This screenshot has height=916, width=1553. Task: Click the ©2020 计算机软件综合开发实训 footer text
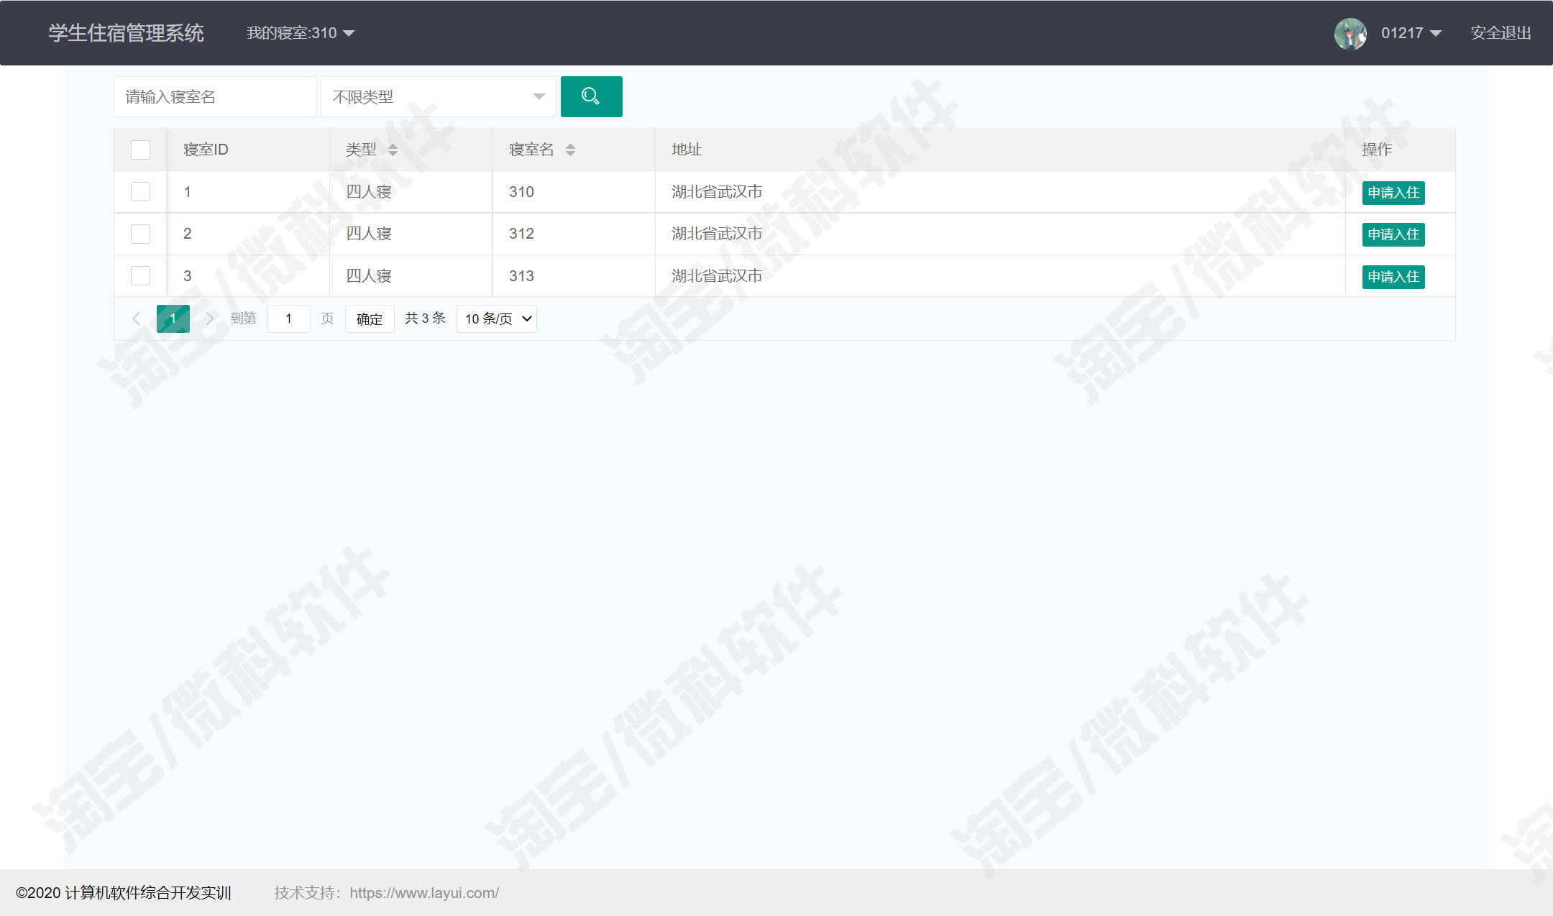pyautogui.click(x=123, y=893)
